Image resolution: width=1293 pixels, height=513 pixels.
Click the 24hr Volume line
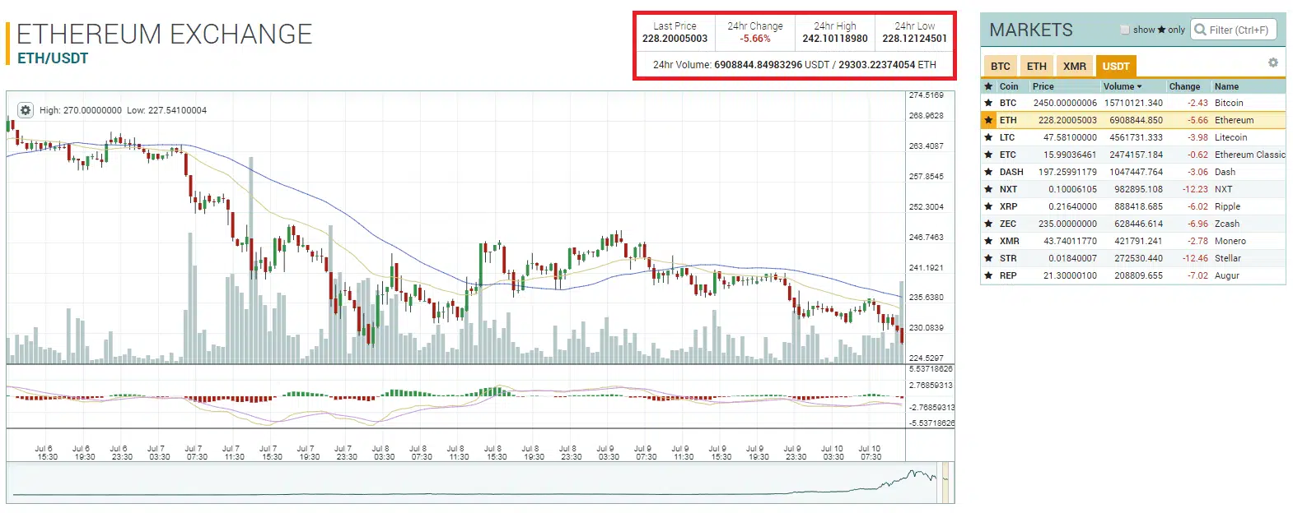(x=795, y=65)
